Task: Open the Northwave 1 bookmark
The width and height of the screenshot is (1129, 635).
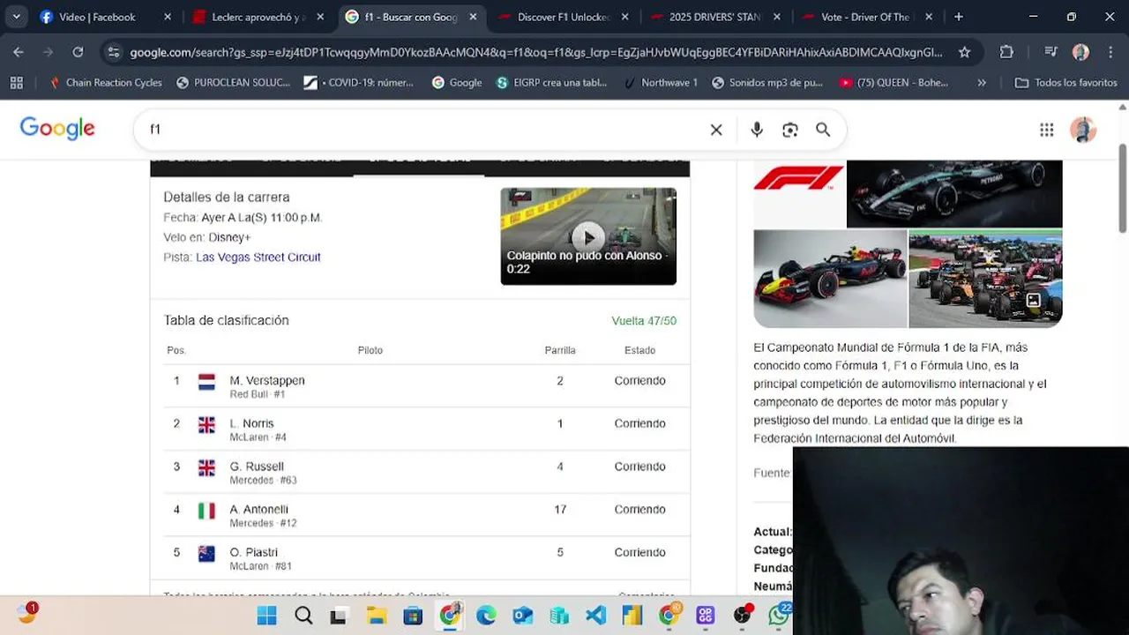Action: (661, 82)
